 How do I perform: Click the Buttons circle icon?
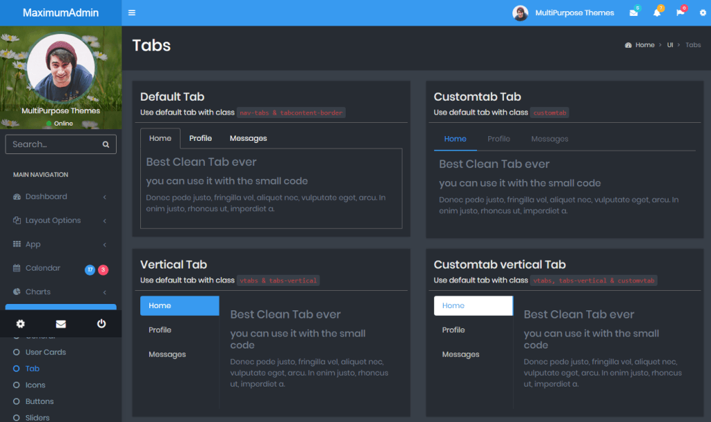click(17, 401)
